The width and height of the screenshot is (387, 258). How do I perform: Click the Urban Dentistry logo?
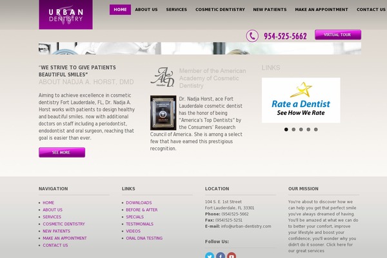click(66, 15)
